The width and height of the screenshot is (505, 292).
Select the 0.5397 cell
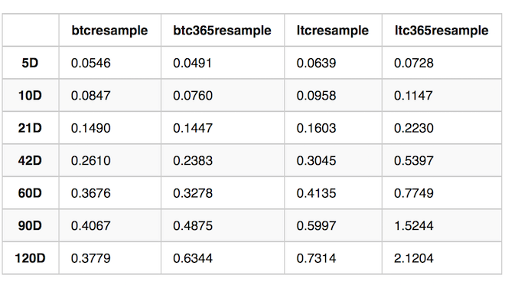point(414,161)
